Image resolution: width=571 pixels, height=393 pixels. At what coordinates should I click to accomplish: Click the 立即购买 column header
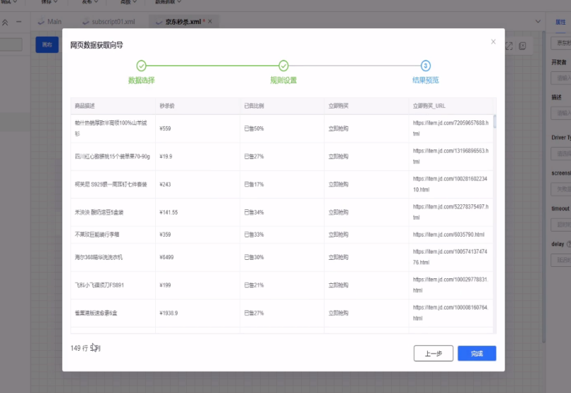[367, 106]
